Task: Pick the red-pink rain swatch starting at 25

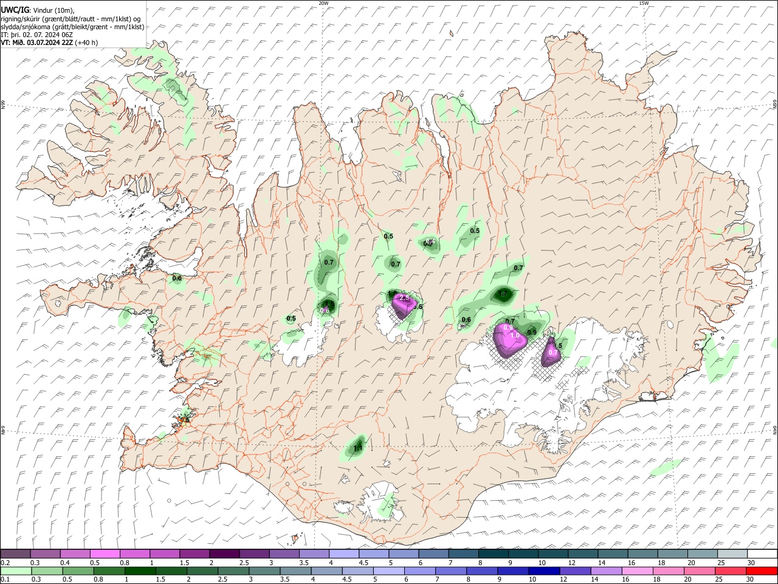Action: click(x=730, y=571)
